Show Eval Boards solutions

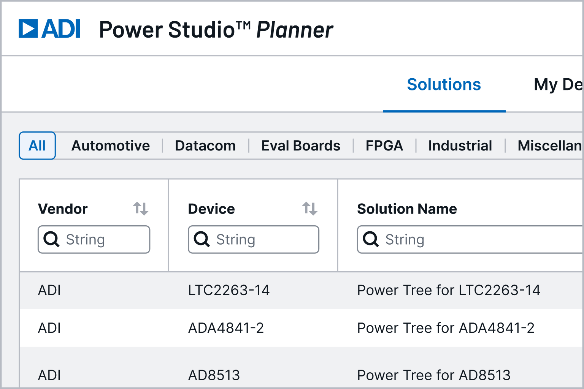coord(300,145)
